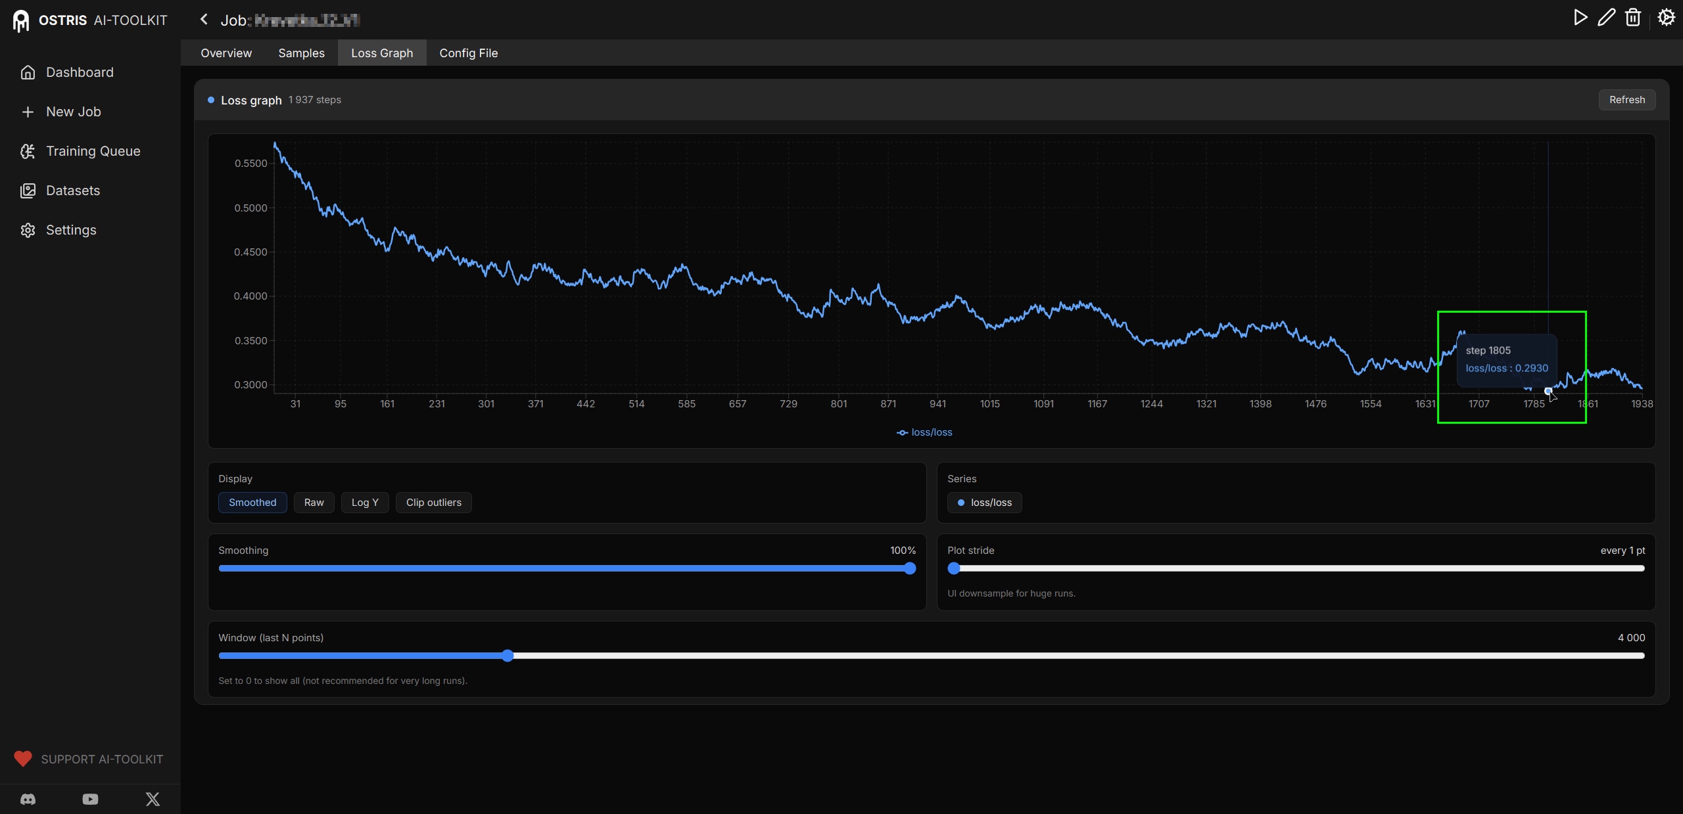Open the gear icon at top right

coord(1666,18)
